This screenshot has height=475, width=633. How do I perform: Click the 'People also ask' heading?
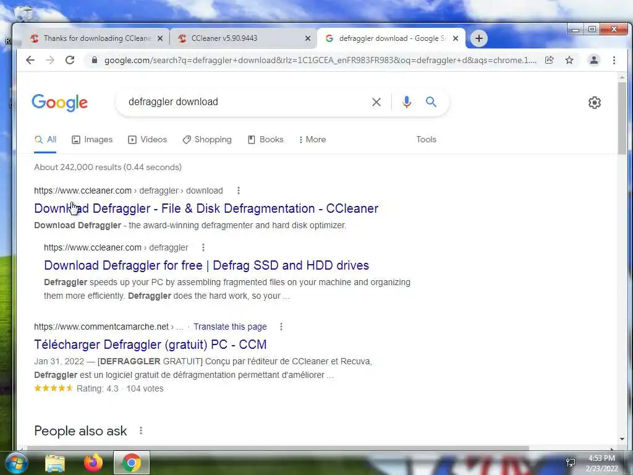coord(80,431)
